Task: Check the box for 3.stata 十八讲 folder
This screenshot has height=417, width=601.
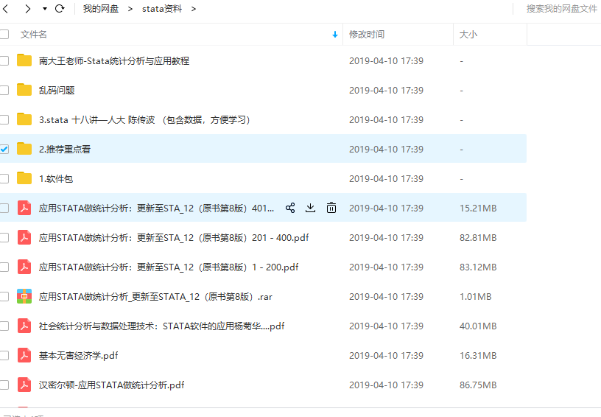Action: click(4, 119)
